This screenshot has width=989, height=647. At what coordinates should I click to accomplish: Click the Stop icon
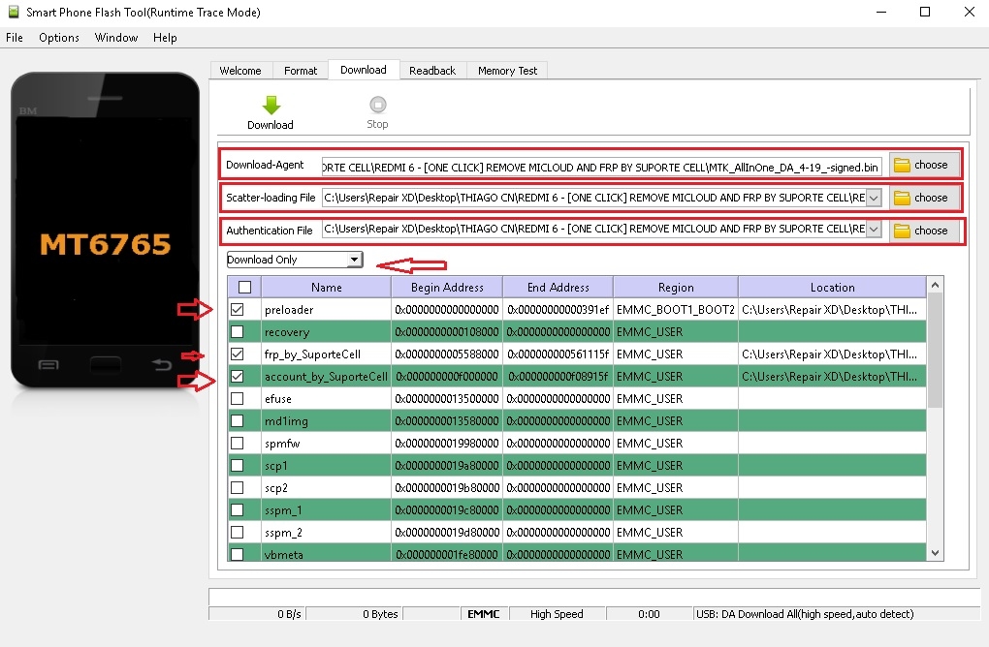pos(378,105)
